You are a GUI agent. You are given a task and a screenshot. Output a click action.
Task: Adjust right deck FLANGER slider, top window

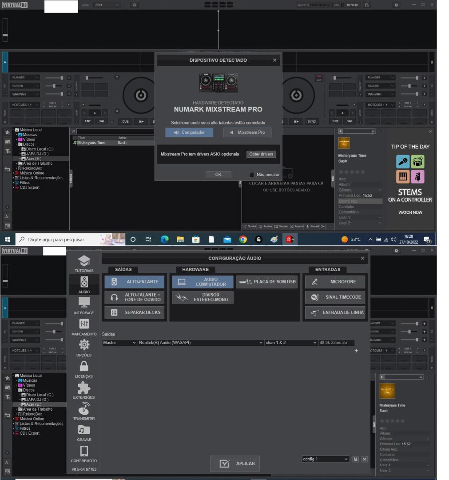pos(409,78)
